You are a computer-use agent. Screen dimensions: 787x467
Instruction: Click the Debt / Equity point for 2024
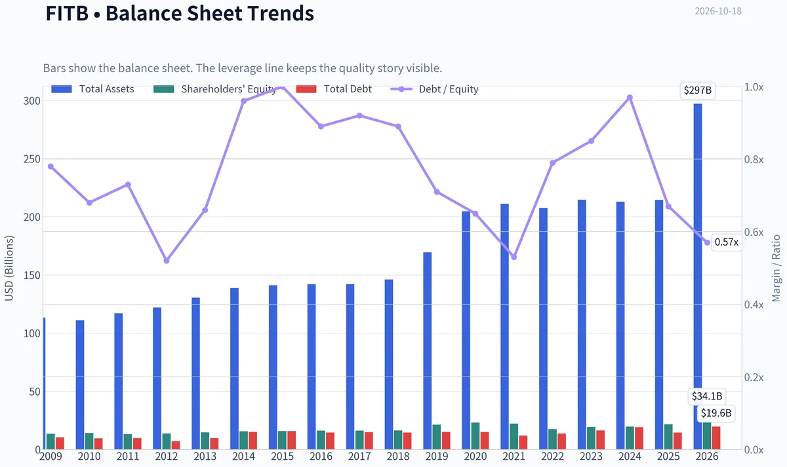point(630,98)
